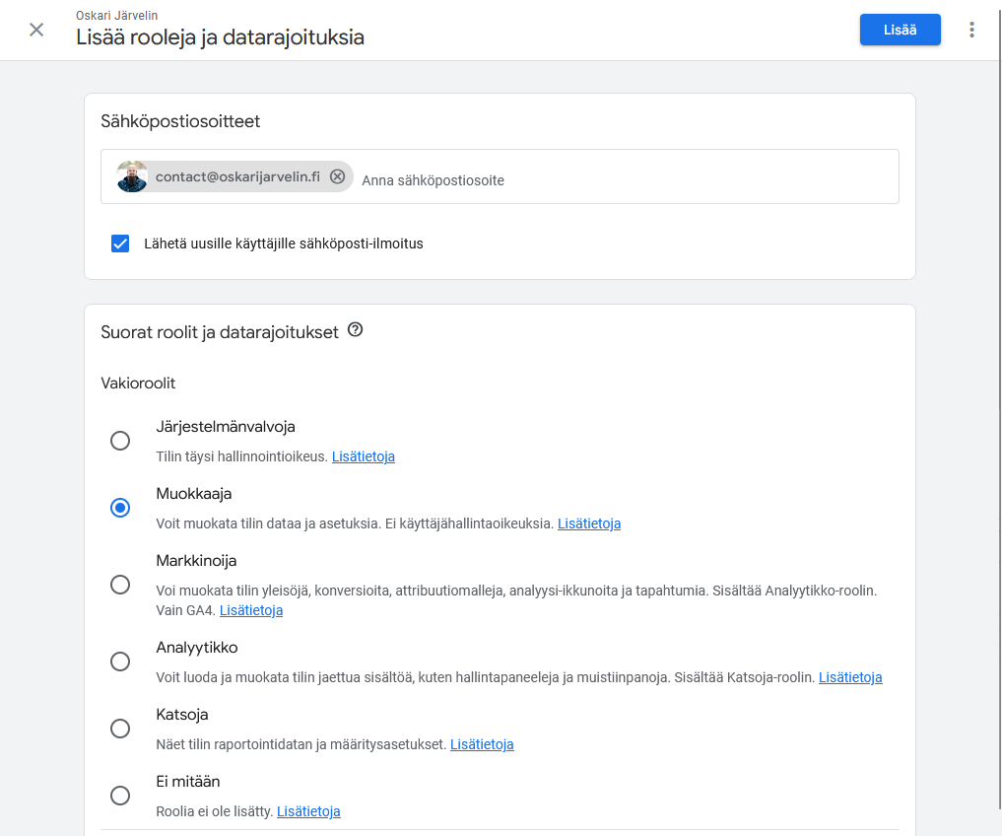
Task: Click the page title Lisää rooleja ja datarajoituksia
Action: pyautogui.click(x=220, y=37)
